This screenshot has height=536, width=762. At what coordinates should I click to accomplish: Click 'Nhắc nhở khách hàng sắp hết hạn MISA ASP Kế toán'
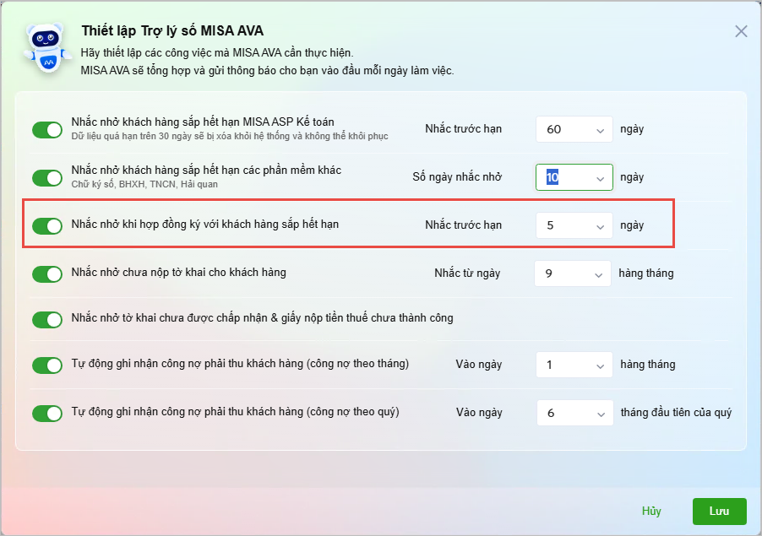click(203, 122)
